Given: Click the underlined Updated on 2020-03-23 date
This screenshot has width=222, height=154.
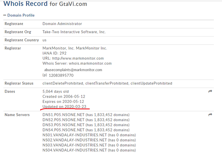Looking at the screenshot, I should 65,106.
